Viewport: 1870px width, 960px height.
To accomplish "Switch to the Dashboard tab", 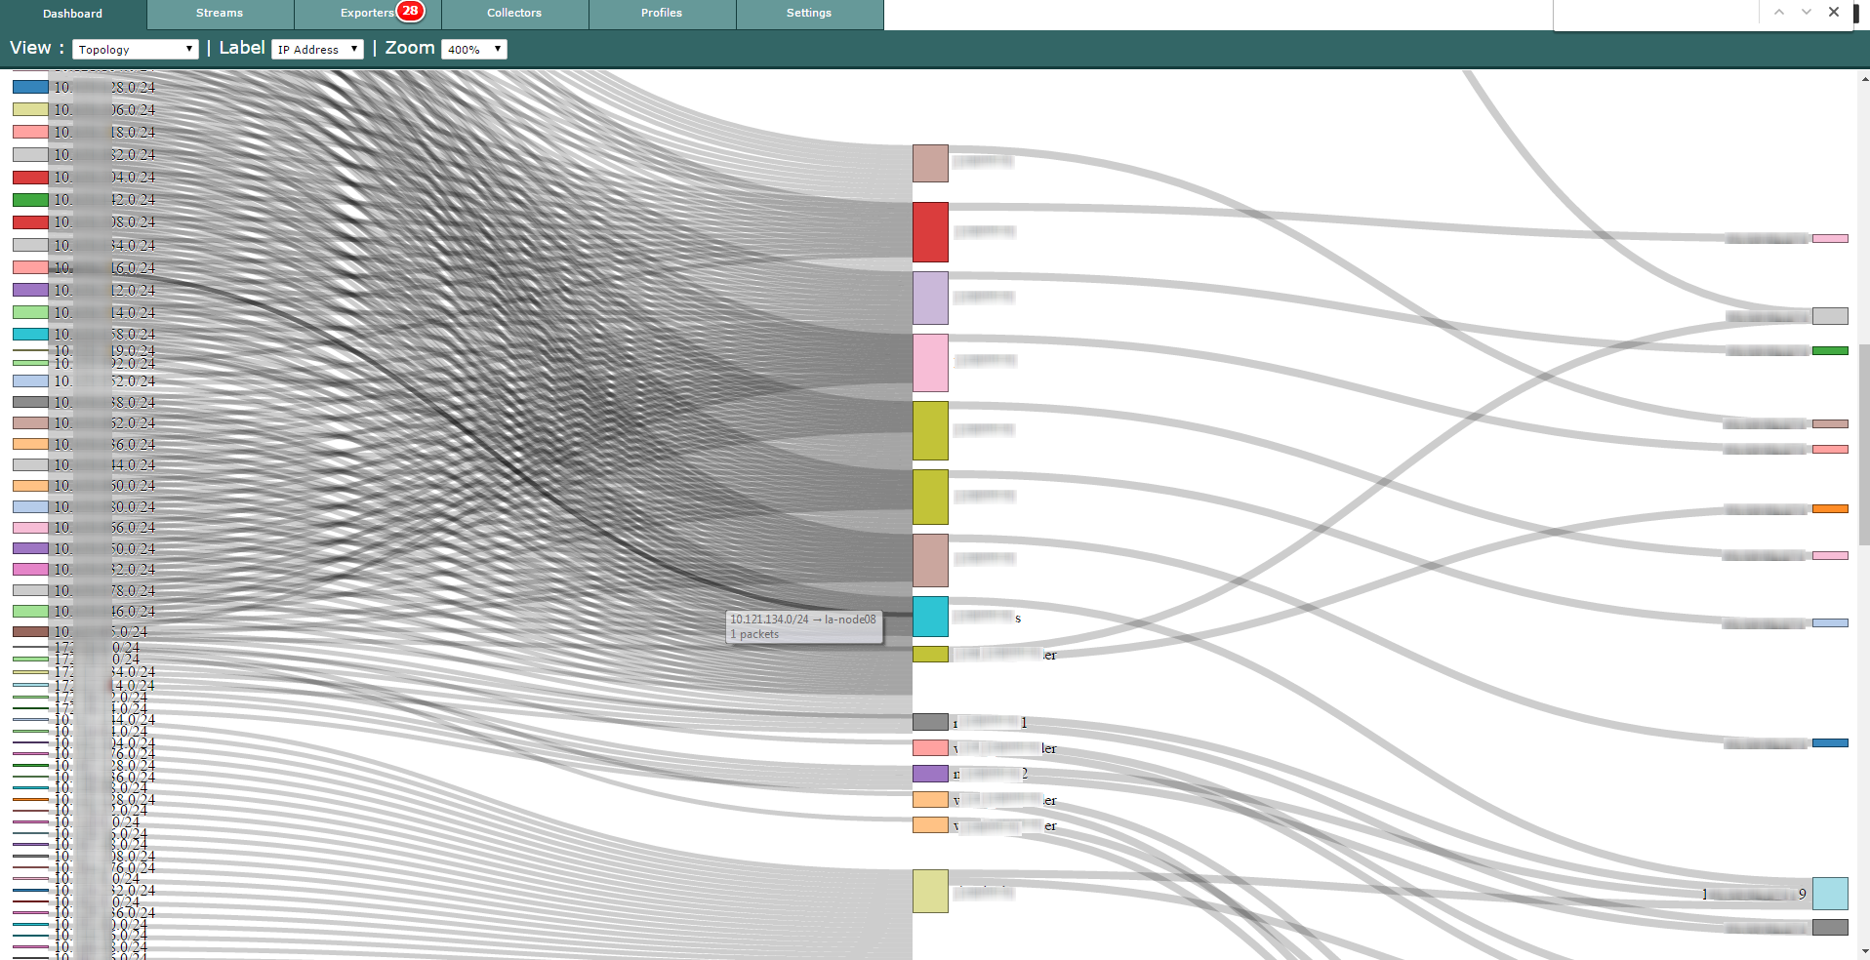I will tap(73, 14).
